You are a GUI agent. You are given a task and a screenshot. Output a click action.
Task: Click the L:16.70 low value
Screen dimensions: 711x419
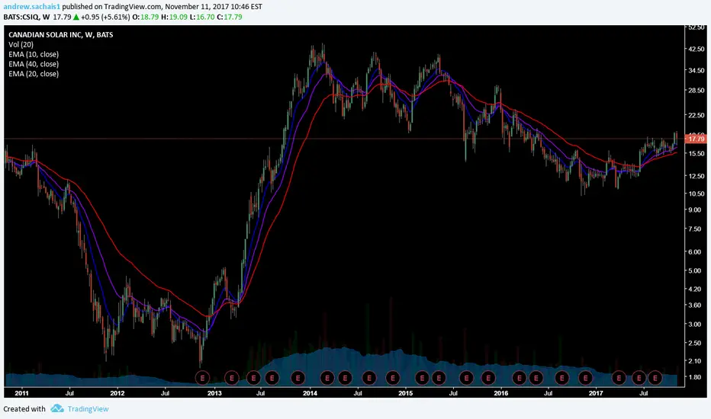coord(202,18)
